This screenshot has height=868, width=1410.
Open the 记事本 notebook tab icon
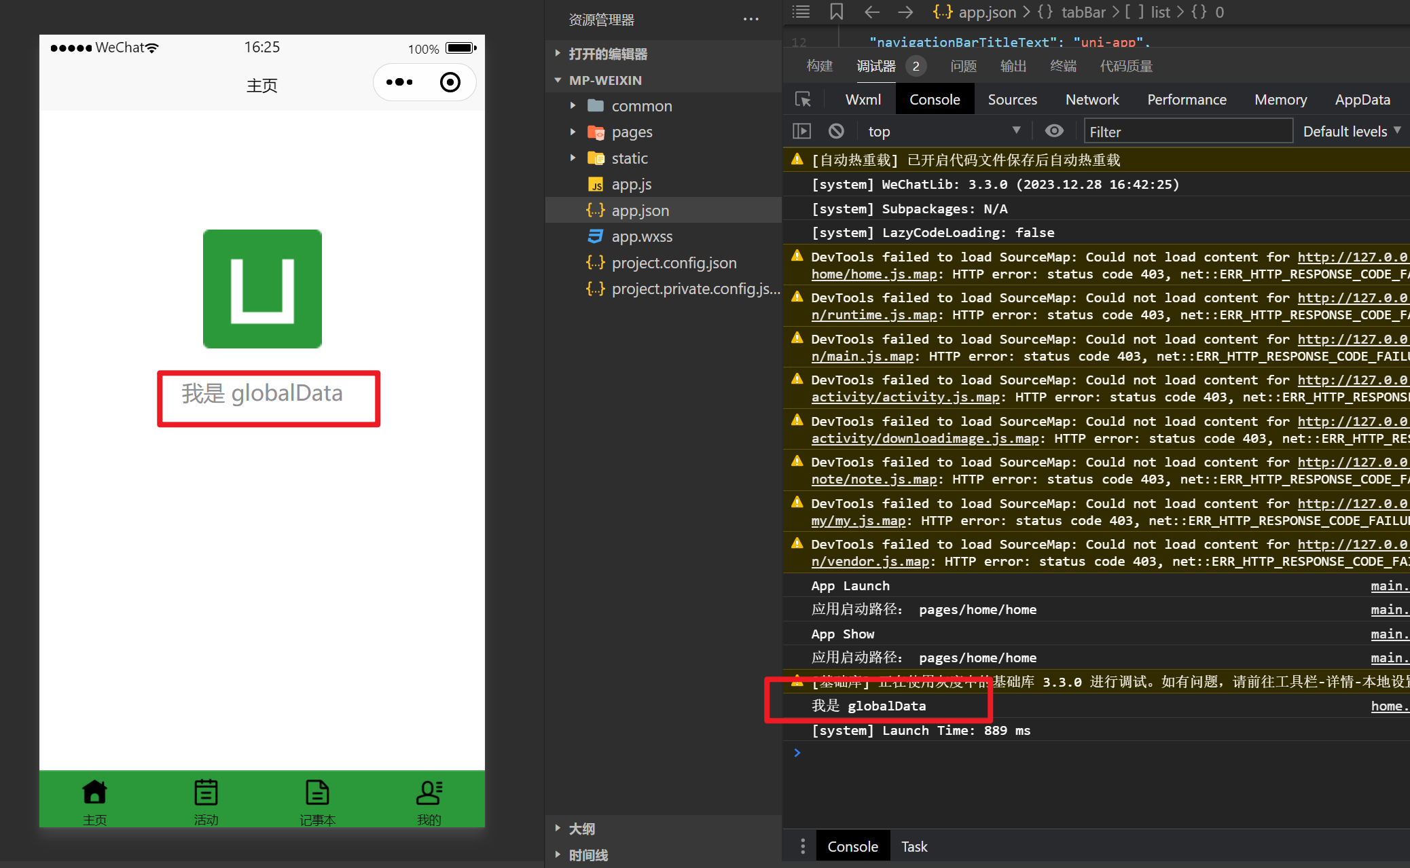(x=317, y=792)
